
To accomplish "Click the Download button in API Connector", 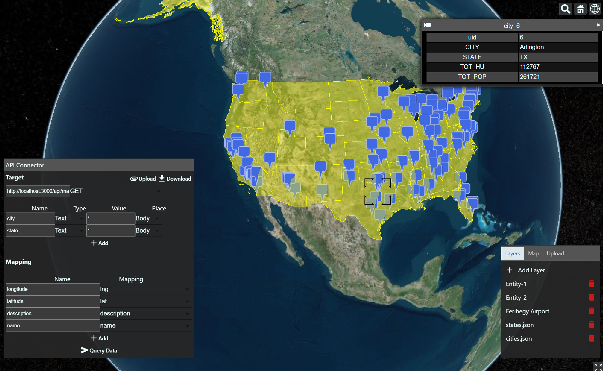I will [175, 179].
